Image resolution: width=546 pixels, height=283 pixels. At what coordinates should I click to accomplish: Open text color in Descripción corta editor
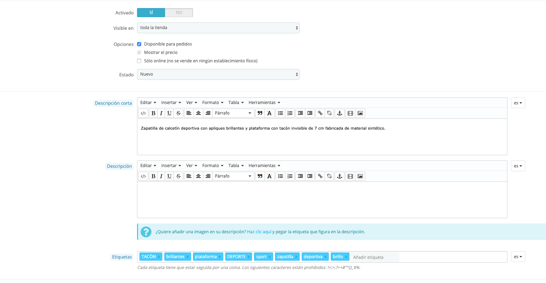[269, 113]
